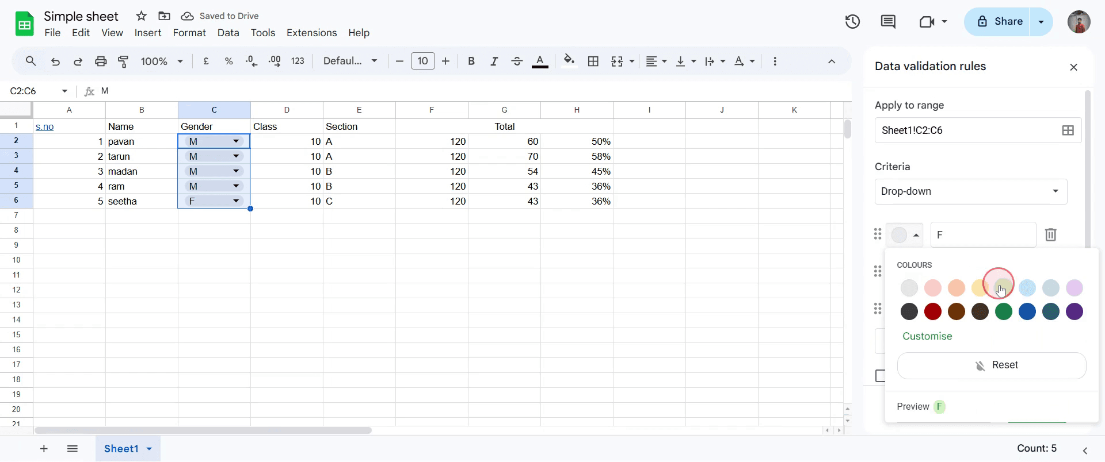
Task: Edit the Apply to range field
Action: coord(967,130)
